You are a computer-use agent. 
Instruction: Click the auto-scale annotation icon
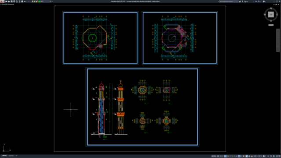[x=249, y=156]
